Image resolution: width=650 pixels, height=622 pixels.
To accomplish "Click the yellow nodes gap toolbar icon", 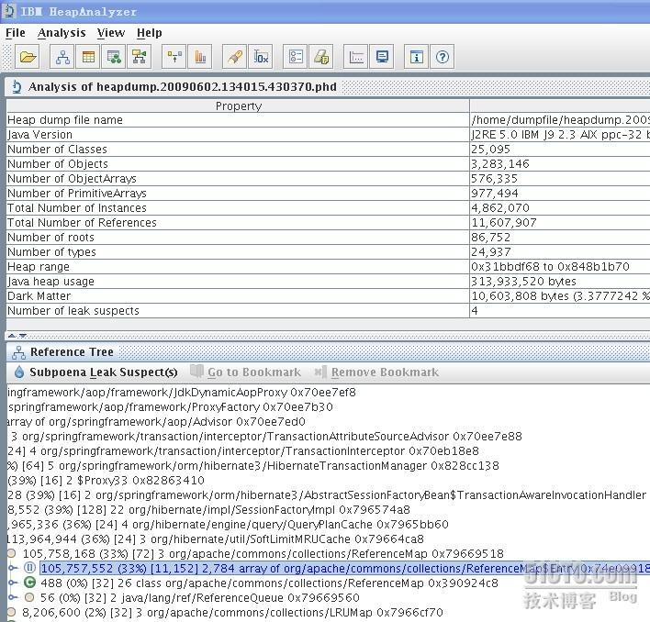I will pyautogui.click(x=174, y=57).
